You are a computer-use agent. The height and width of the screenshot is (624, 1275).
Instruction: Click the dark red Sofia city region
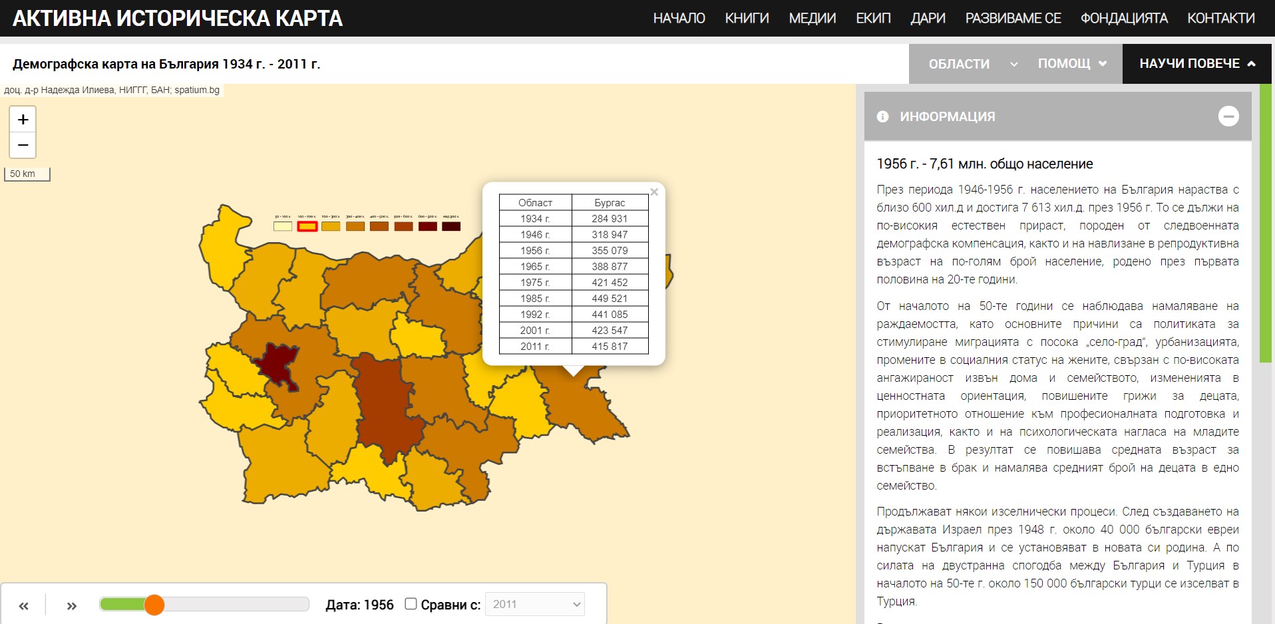pyautogui.click(x=275, y=364)
